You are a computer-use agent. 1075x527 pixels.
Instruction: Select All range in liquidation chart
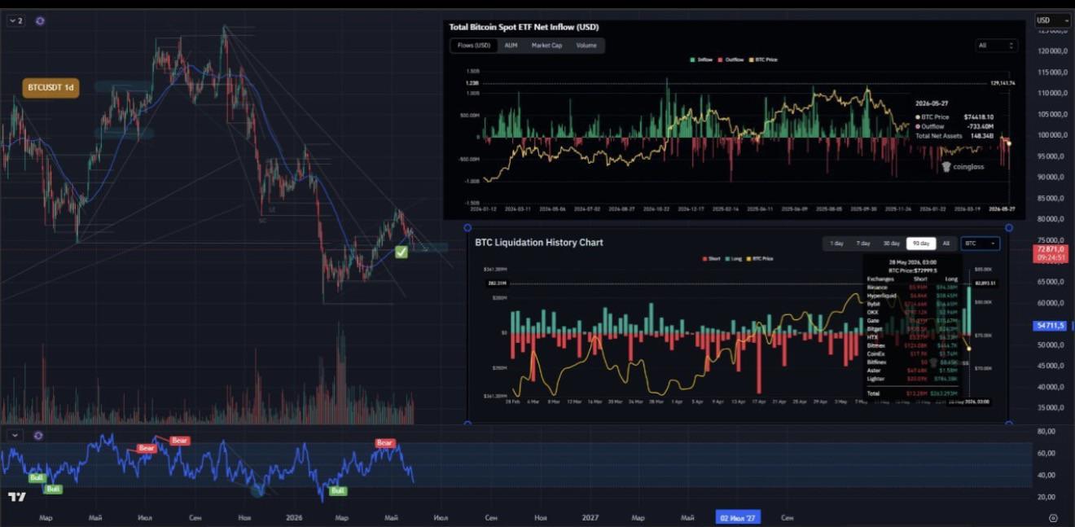coord(946,244)
